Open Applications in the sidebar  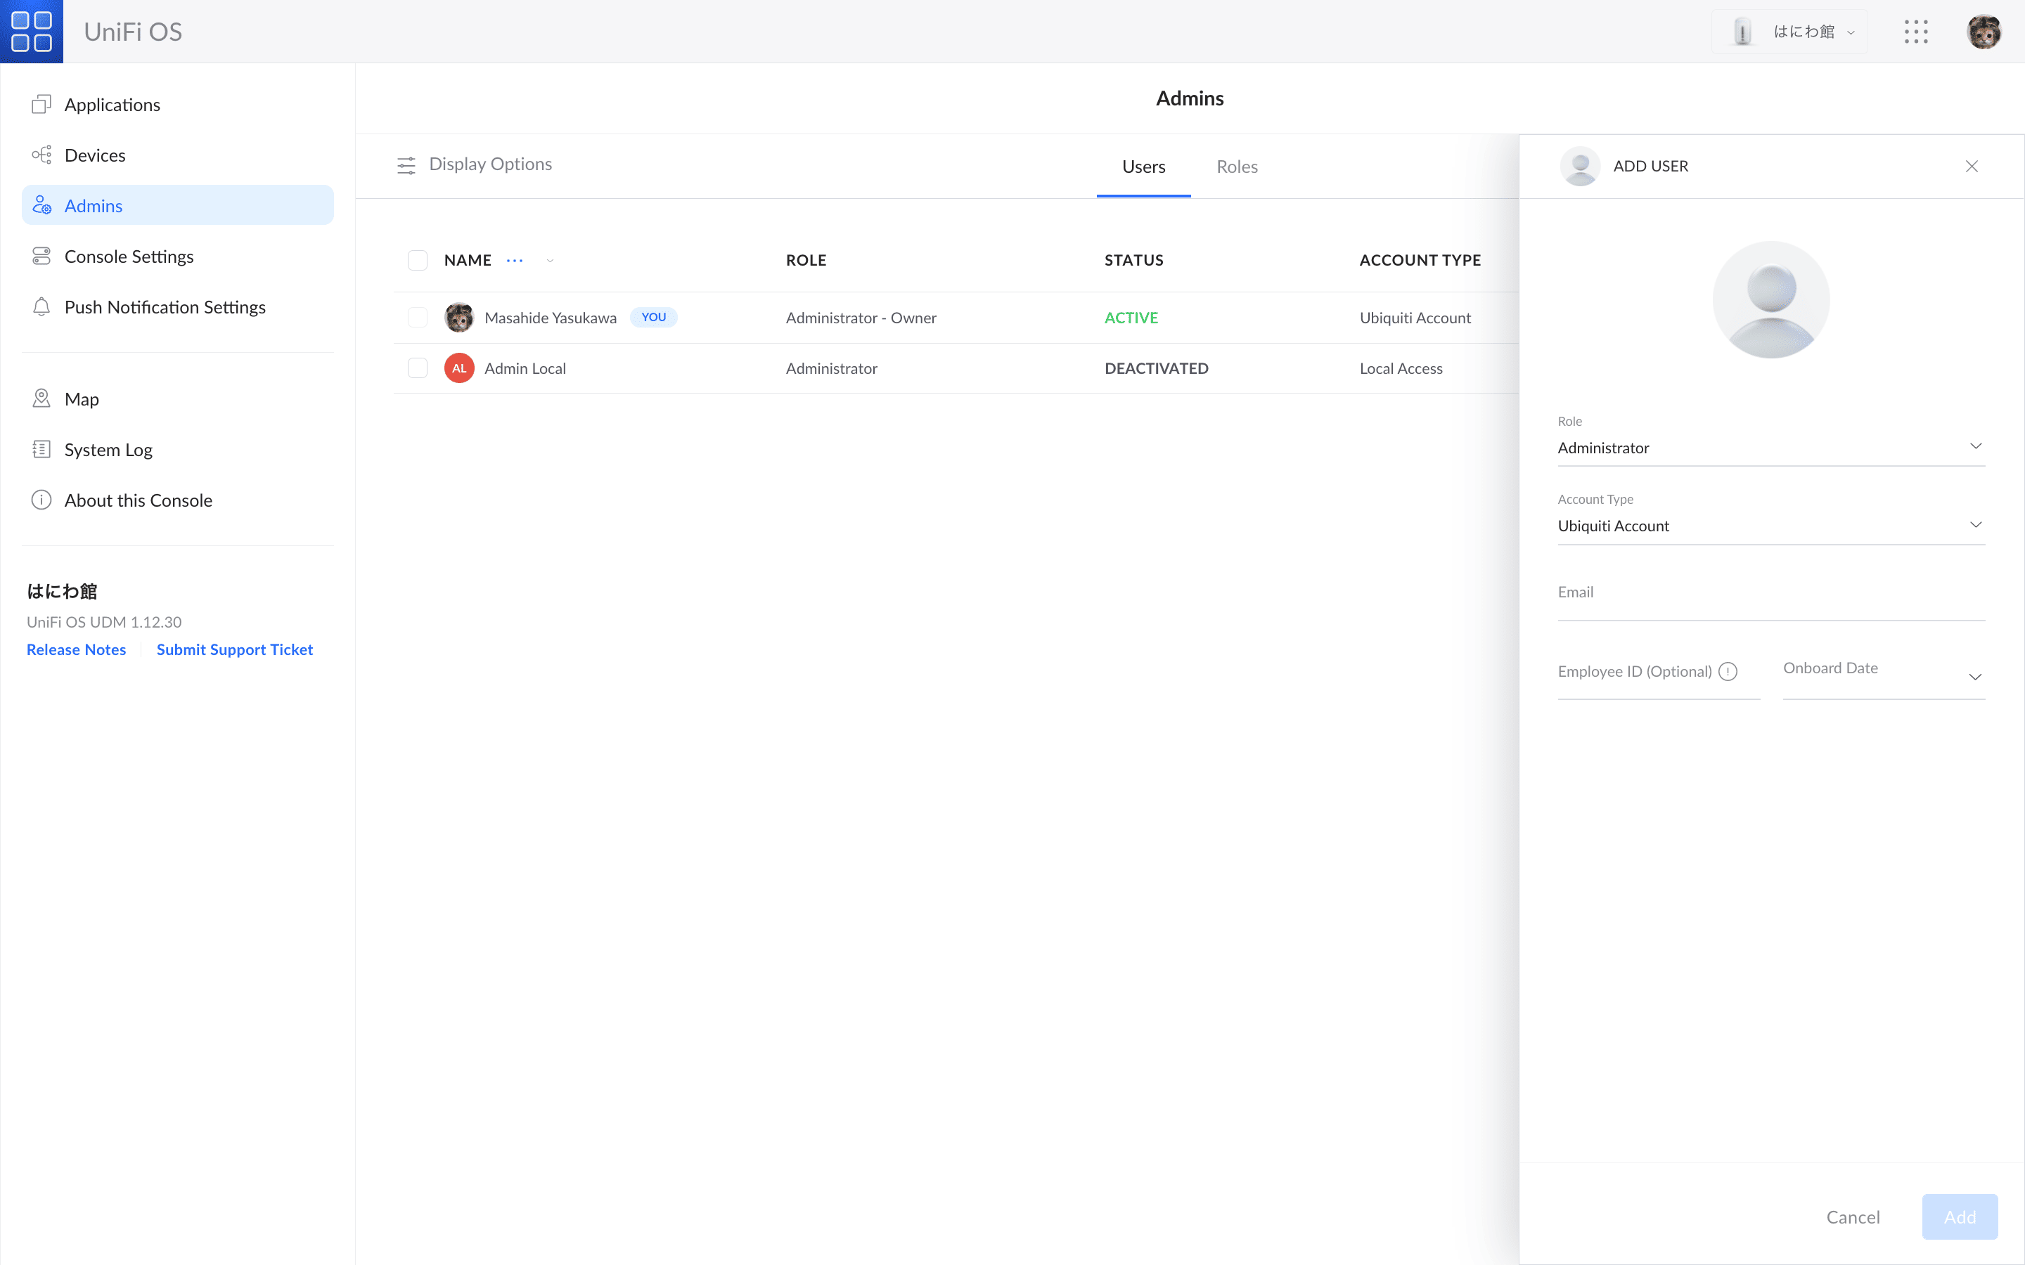click(x=177, y=105)
